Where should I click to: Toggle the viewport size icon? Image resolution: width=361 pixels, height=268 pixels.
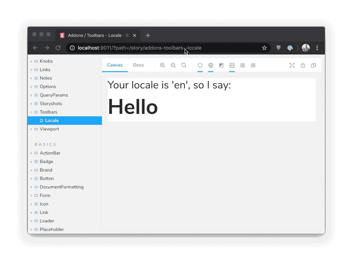tap(253, 65)
